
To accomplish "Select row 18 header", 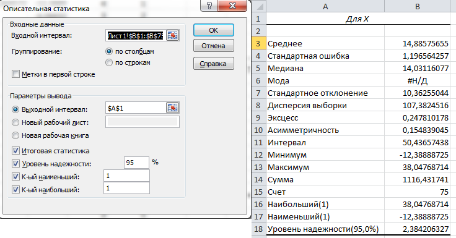I will (x=258, y=229).
